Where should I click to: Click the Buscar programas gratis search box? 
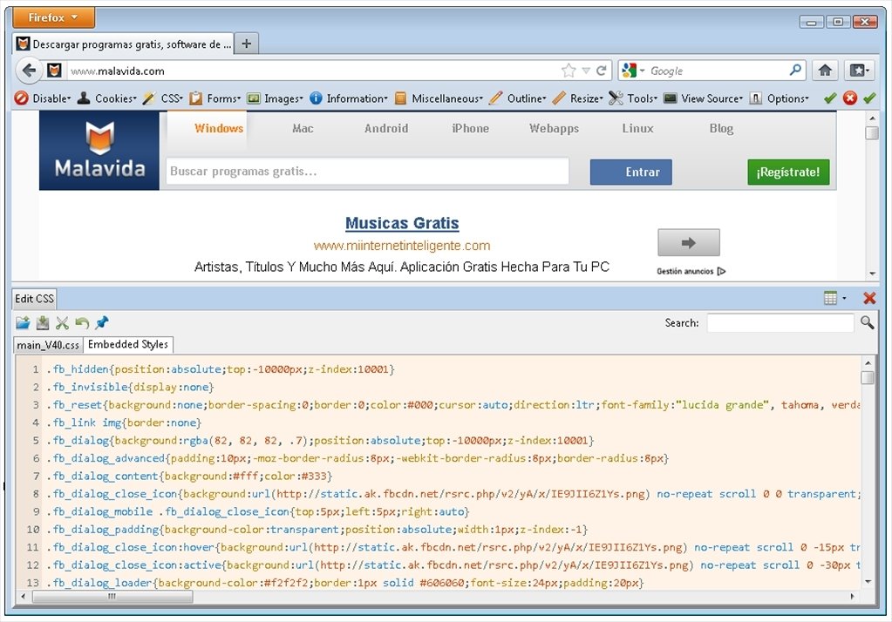coord(367,171)
